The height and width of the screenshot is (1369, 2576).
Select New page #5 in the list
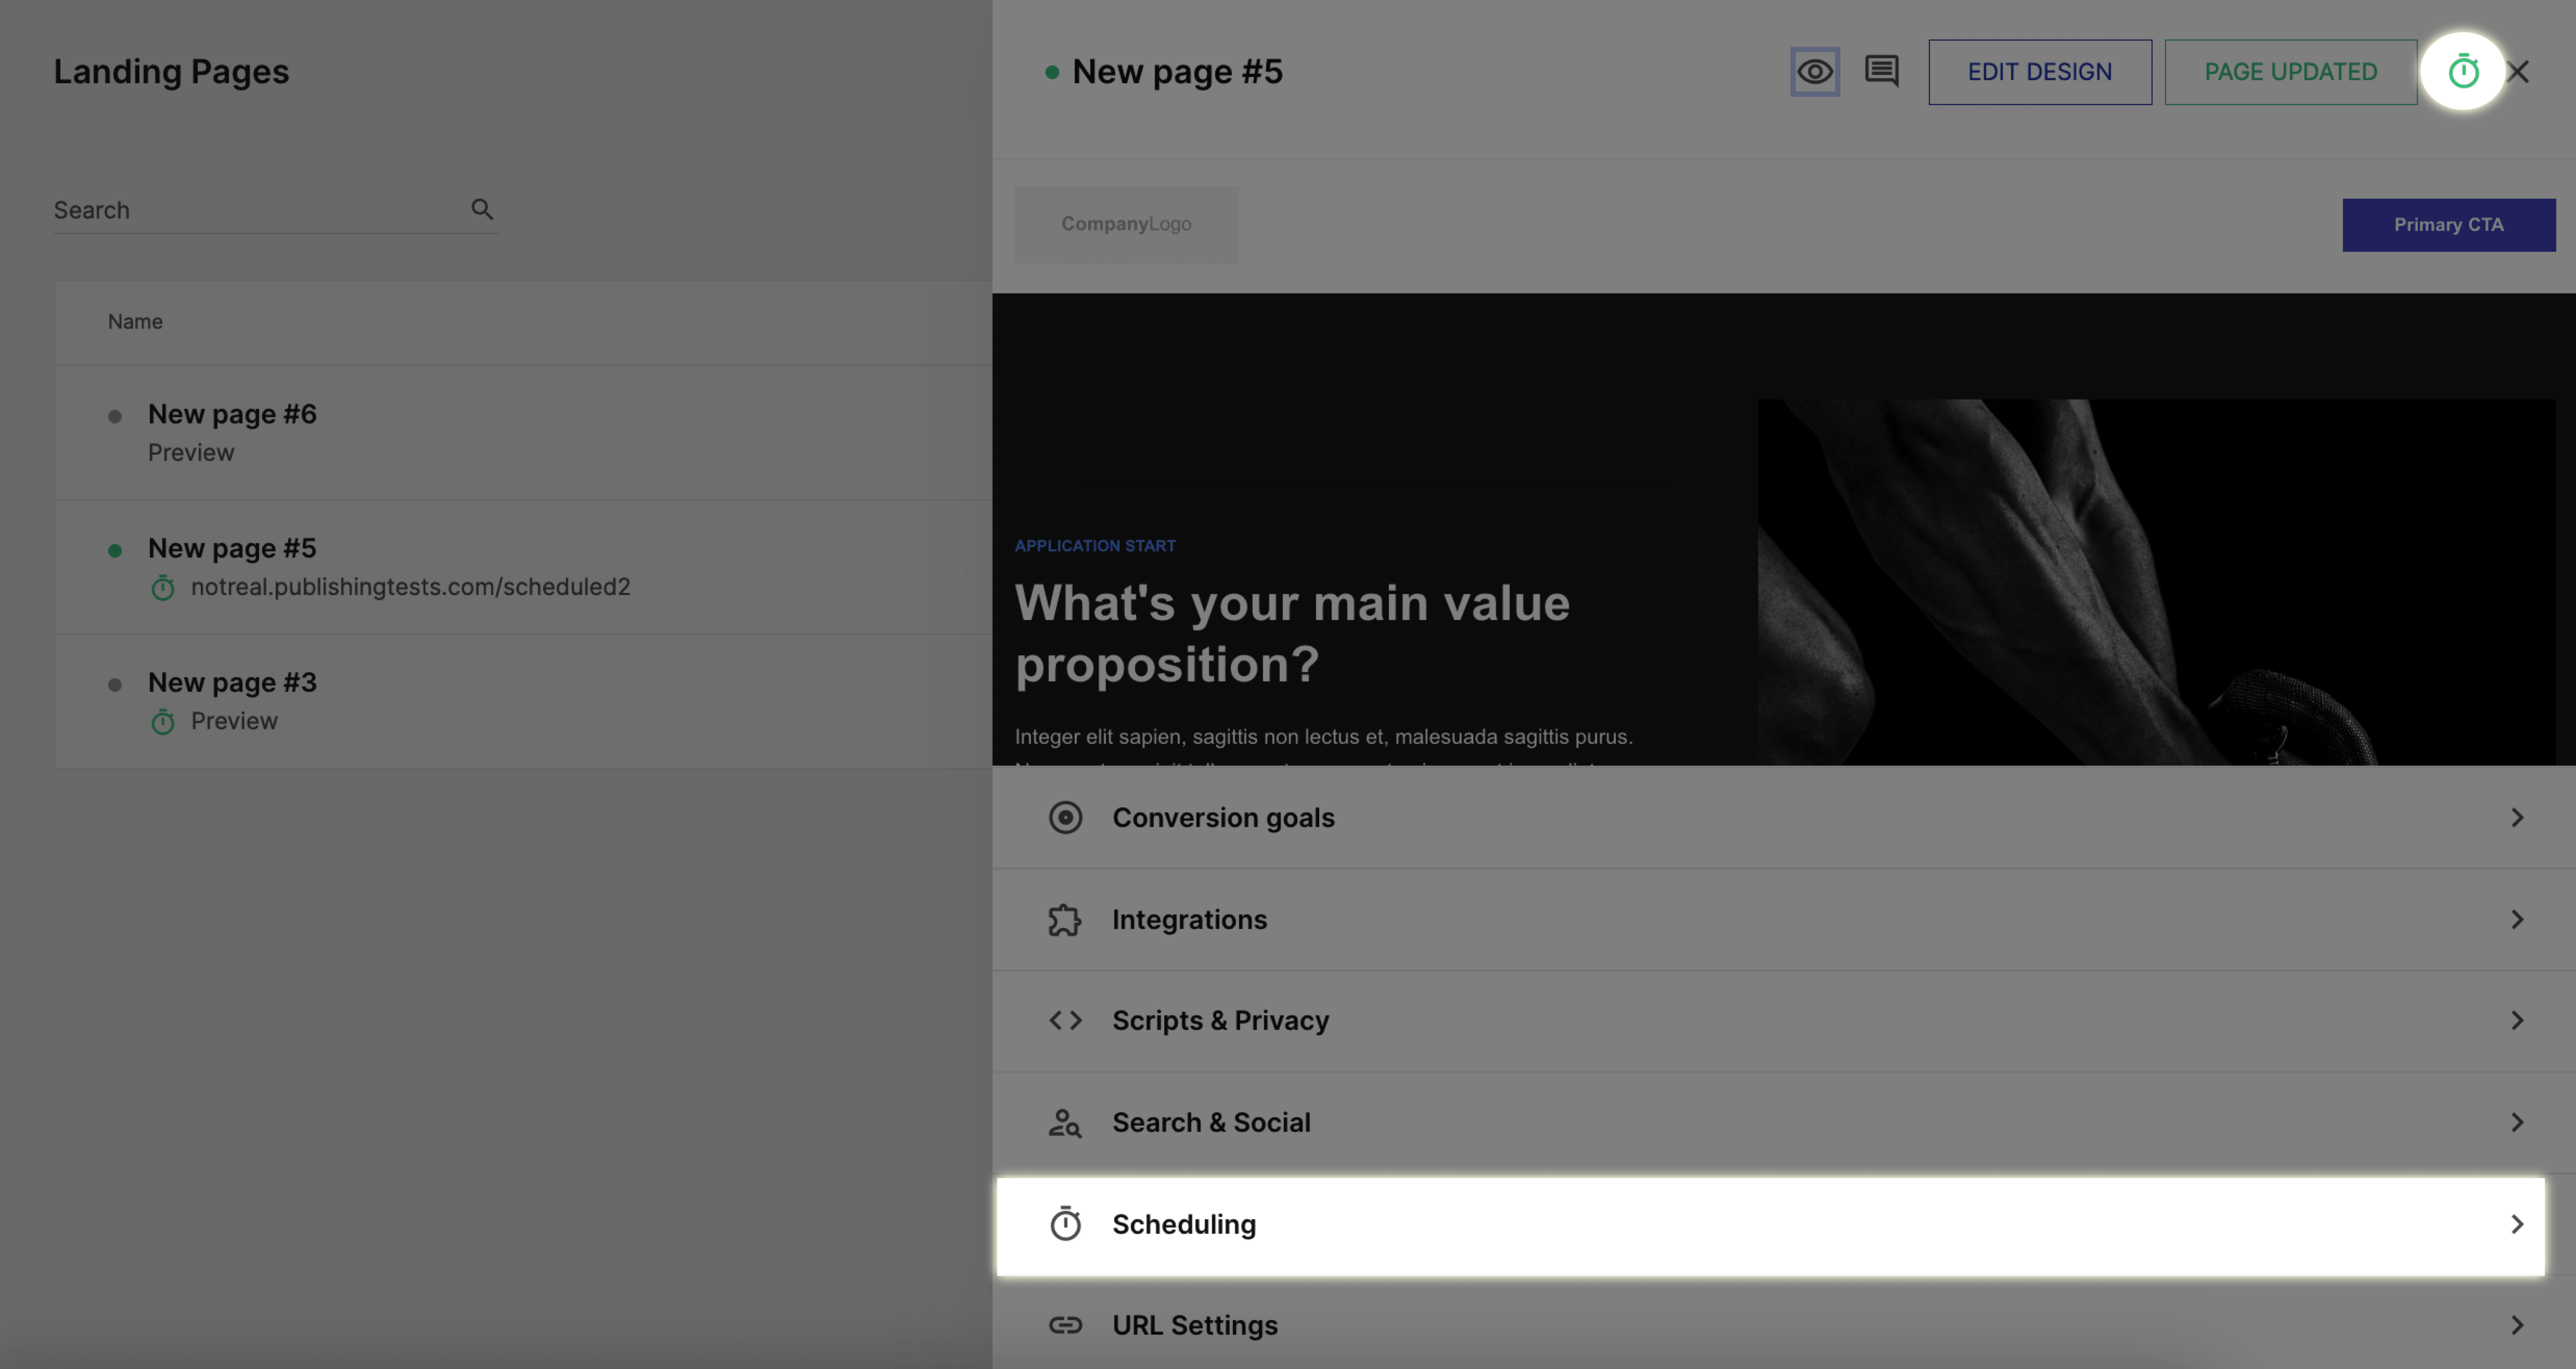coord(232,548)
